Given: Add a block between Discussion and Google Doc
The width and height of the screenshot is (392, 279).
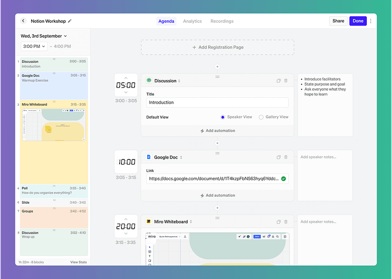Looking at the screenshot, I should (217, 143).
